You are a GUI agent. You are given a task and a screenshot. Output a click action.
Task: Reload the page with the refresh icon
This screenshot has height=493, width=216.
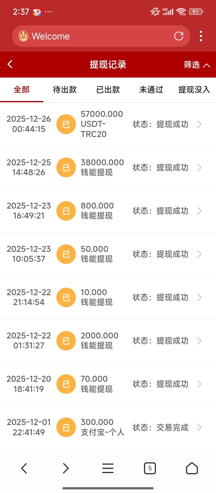[179, 36]
